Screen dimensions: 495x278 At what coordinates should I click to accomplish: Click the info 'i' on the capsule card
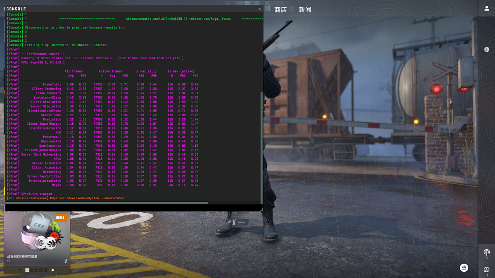pos(66,261)
